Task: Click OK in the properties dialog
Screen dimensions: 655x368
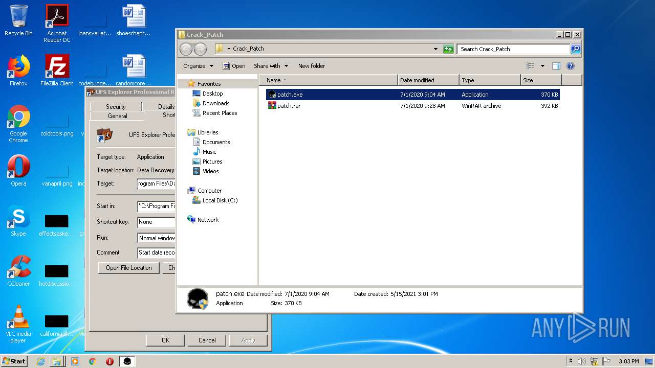Action: pos(165,340)
